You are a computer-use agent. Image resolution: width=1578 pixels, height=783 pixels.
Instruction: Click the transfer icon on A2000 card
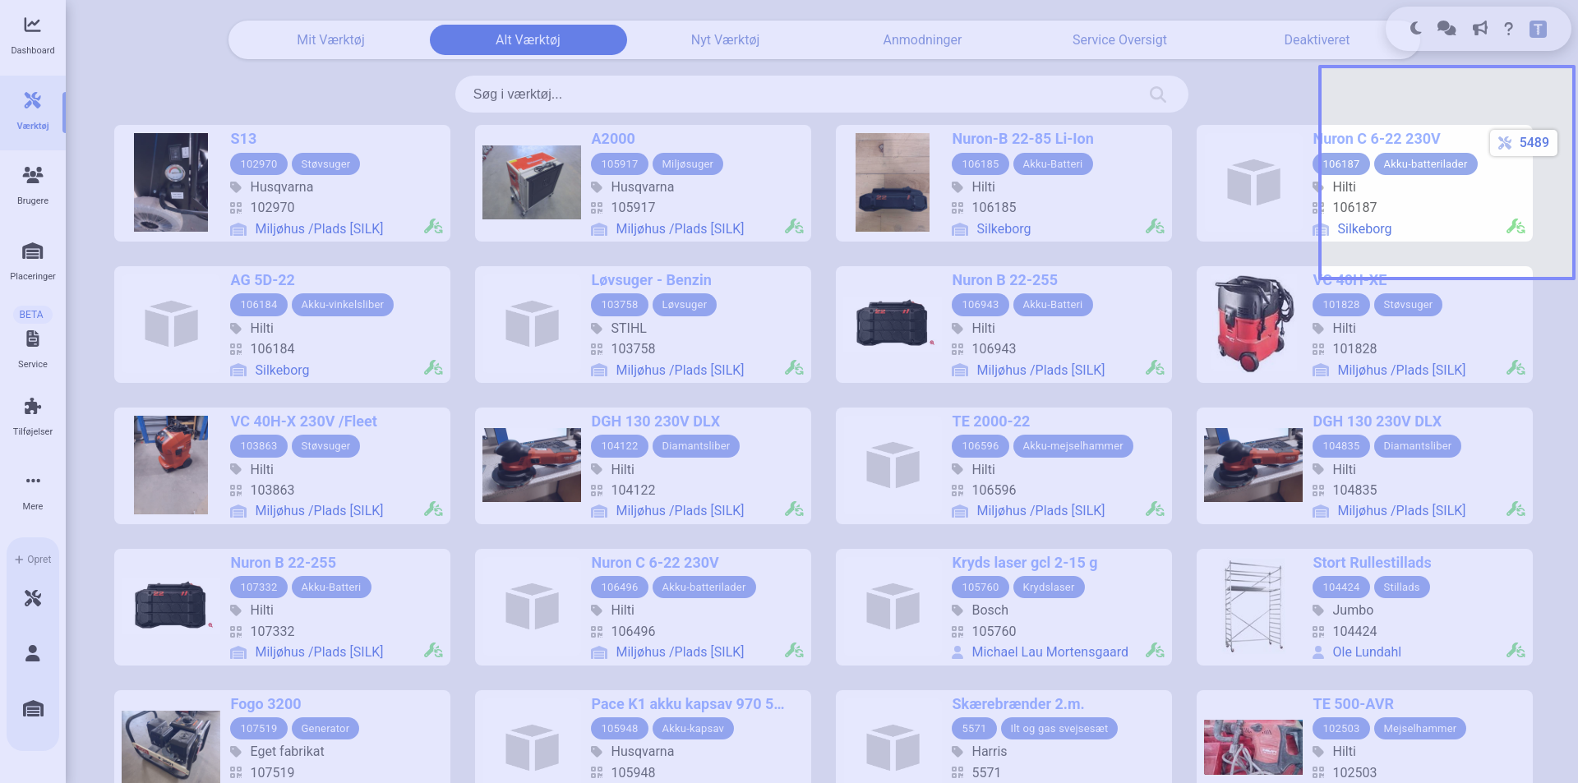point(794,227)
